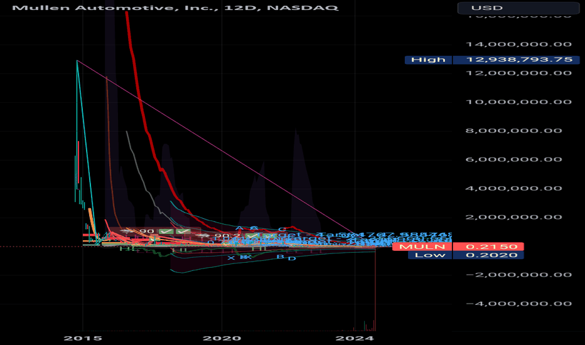Click the harmonic pattern point C label
The width and height of the screenshot is (585, 345).
[x=282, y=230]
